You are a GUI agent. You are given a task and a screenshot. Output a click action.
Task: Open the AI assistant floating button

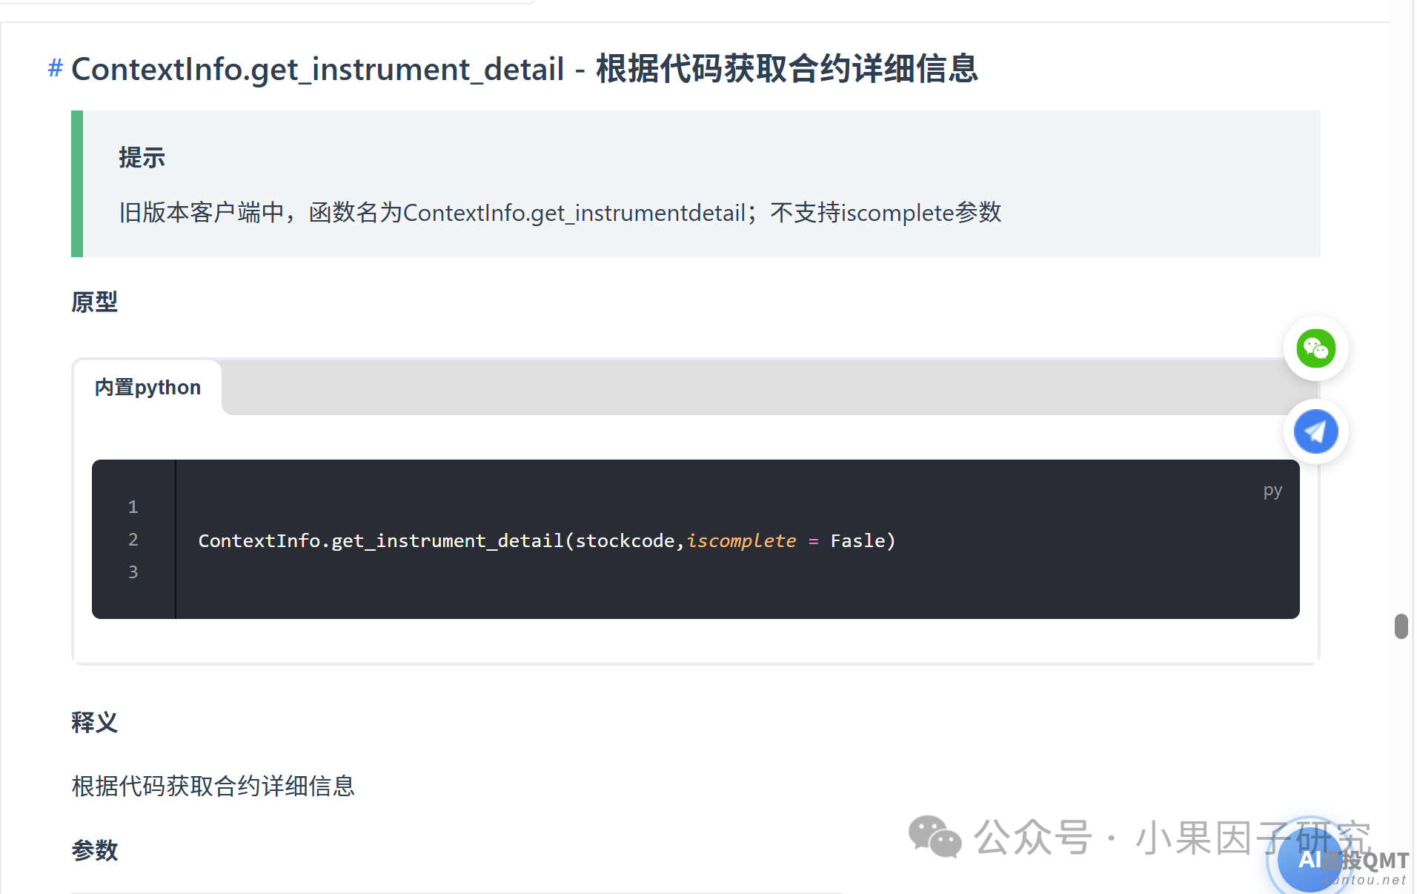[1310, 860]
